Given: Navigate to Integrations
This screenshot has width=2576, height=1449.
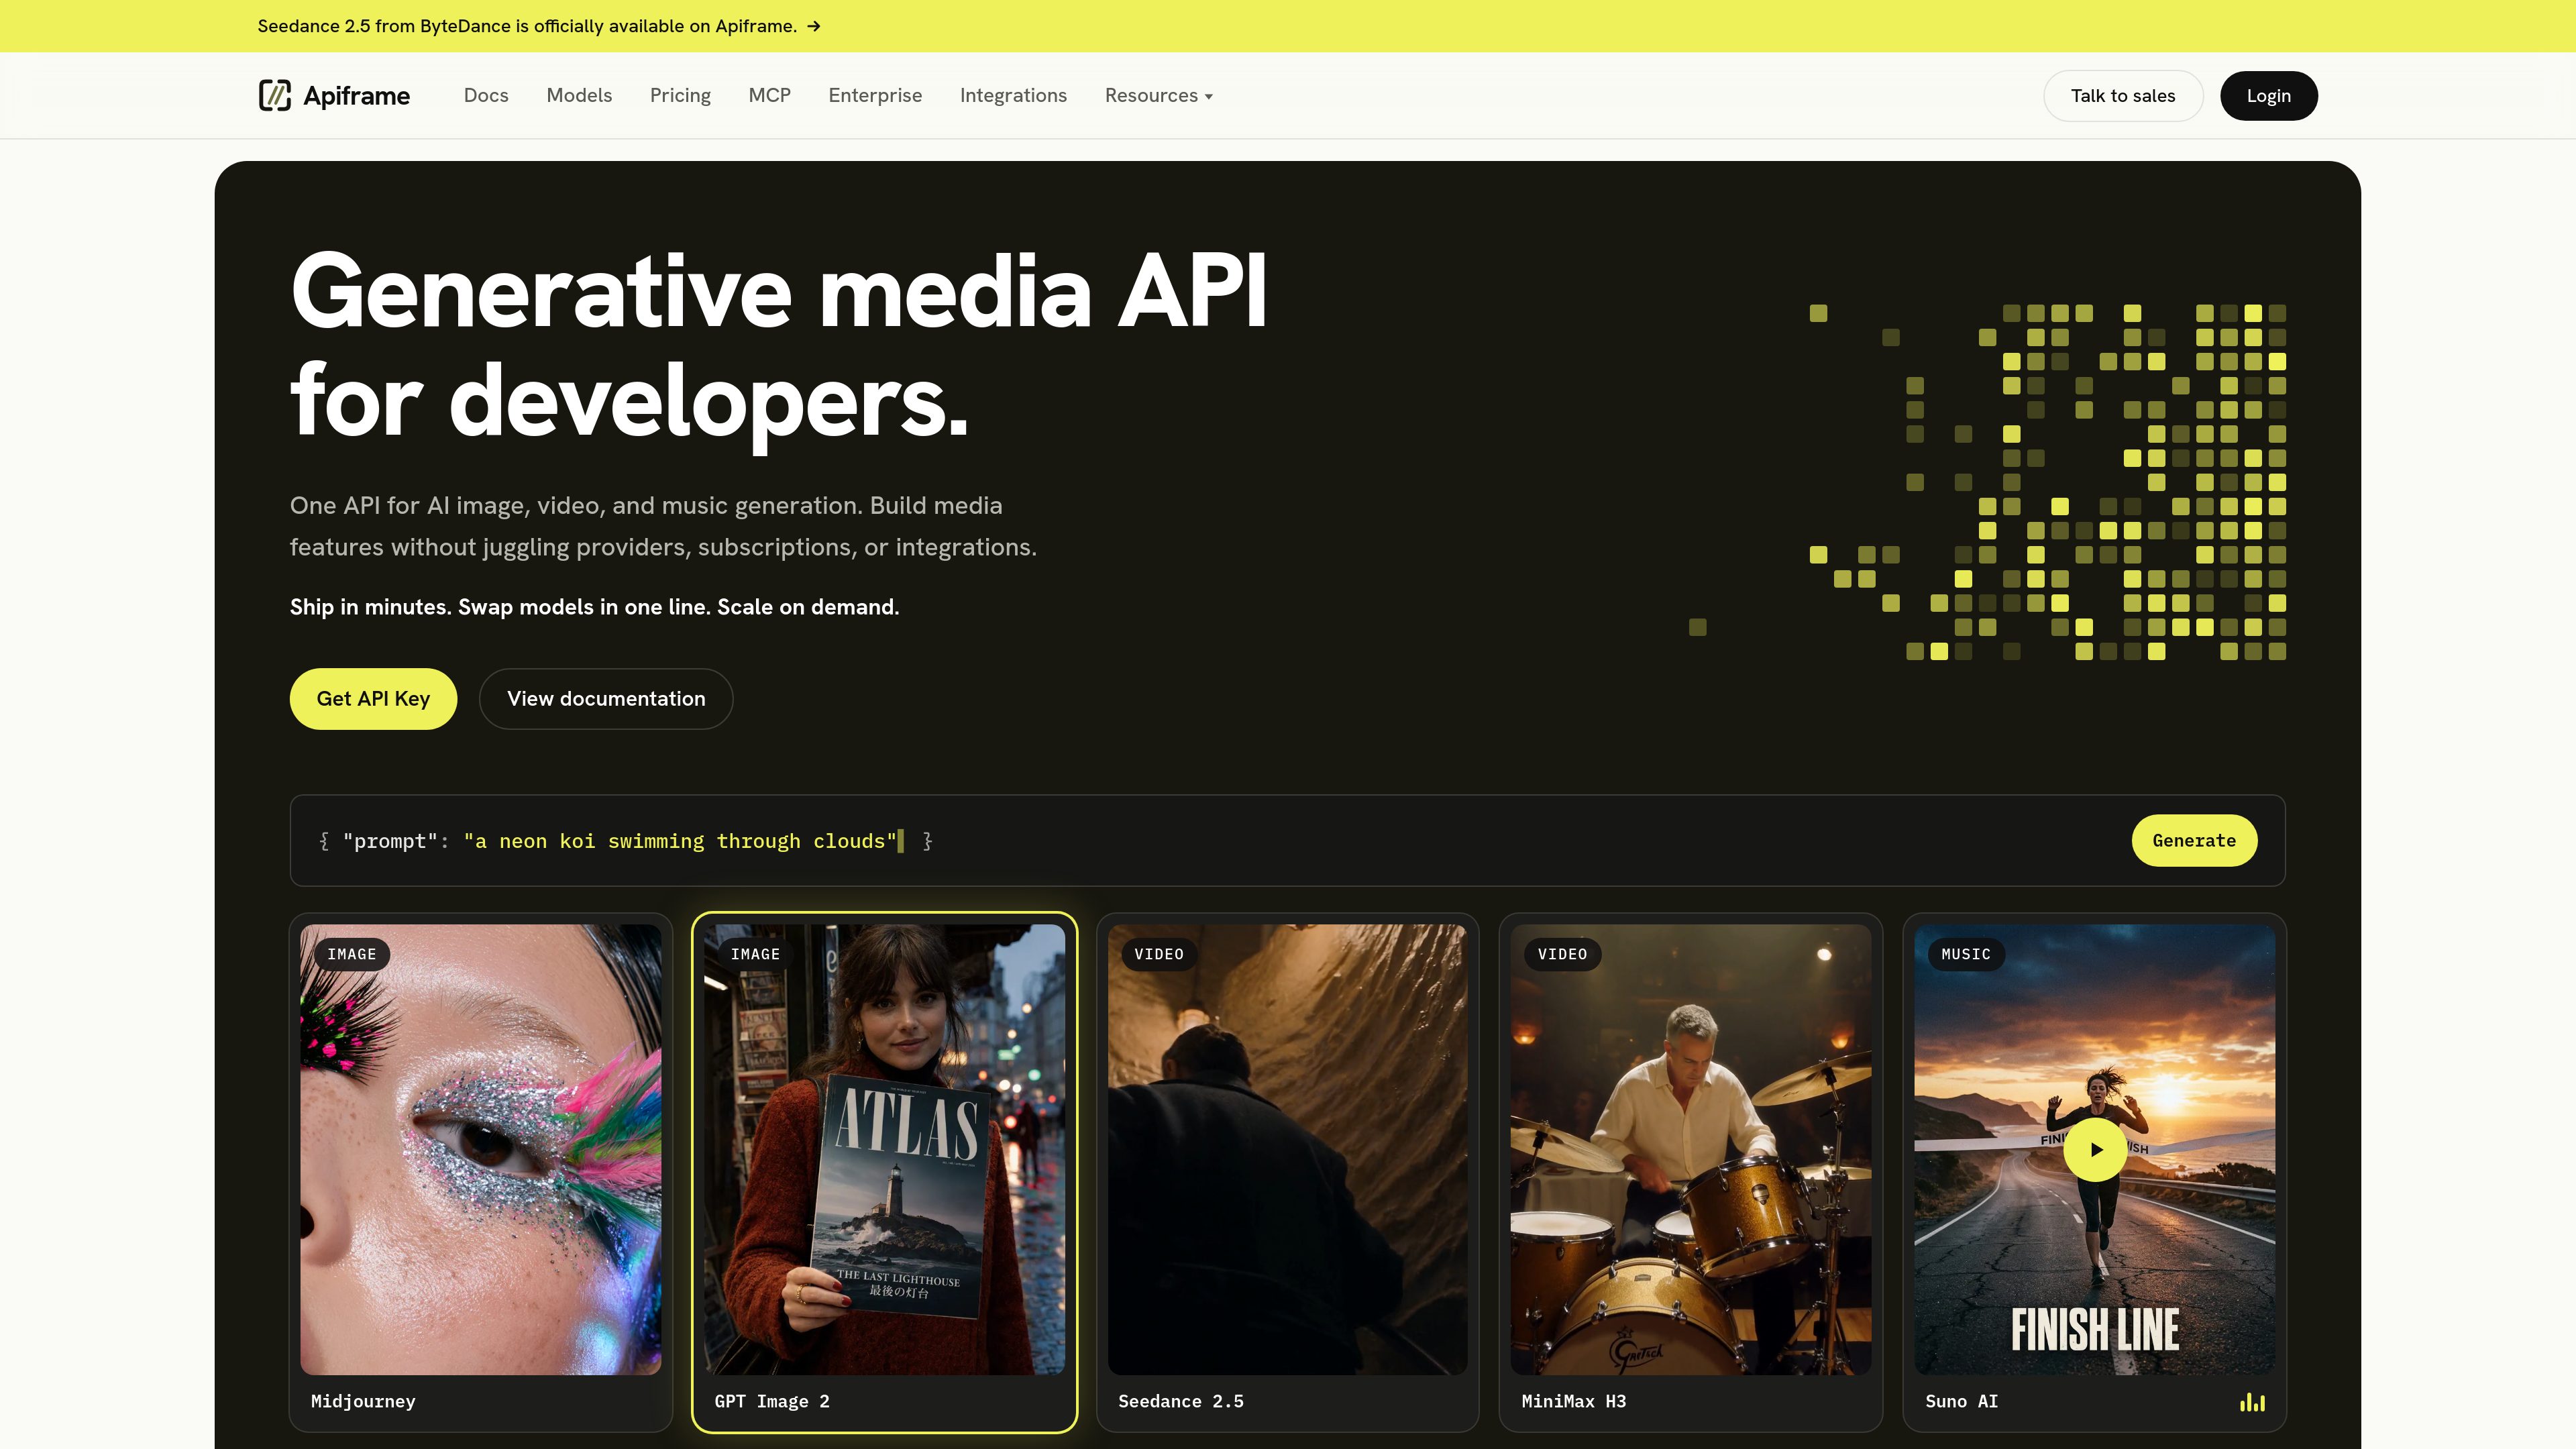Looking at the screenshot, I should pyautogui.click(x=1013, y=96).
